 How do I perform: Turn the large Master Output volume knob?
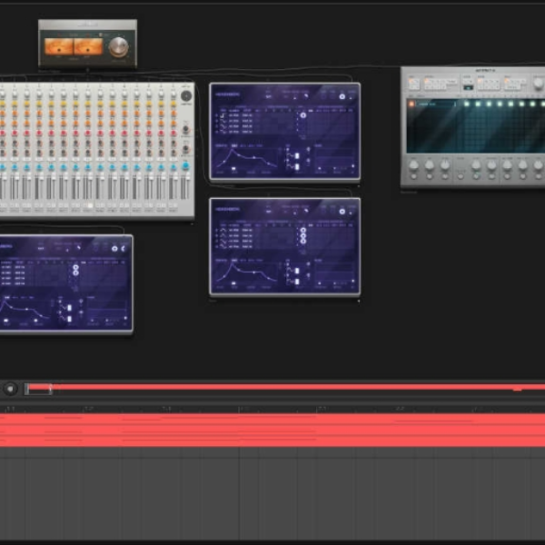(x=118, y=46)
